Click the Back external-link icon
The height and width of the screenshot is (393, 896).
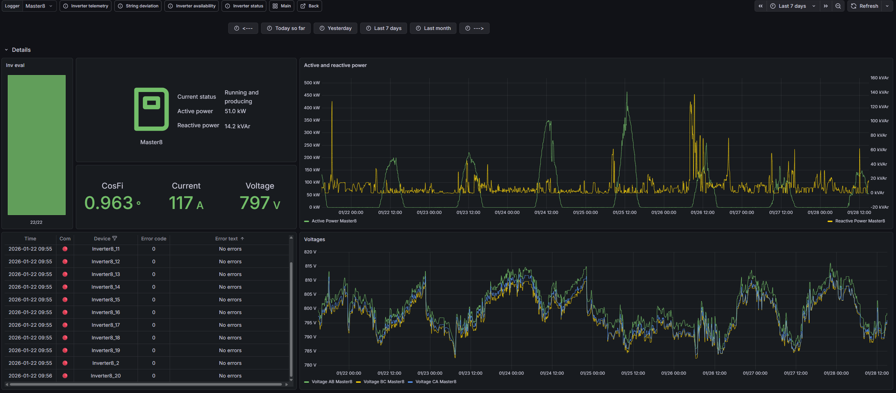coord(303,6)
